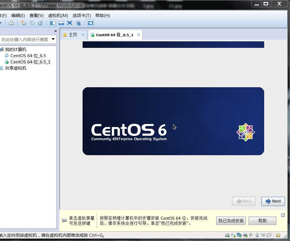Close the CentOS 64 位_6.5_1 tab
Viewport: 290px width, 241px height.
point(138,35)
